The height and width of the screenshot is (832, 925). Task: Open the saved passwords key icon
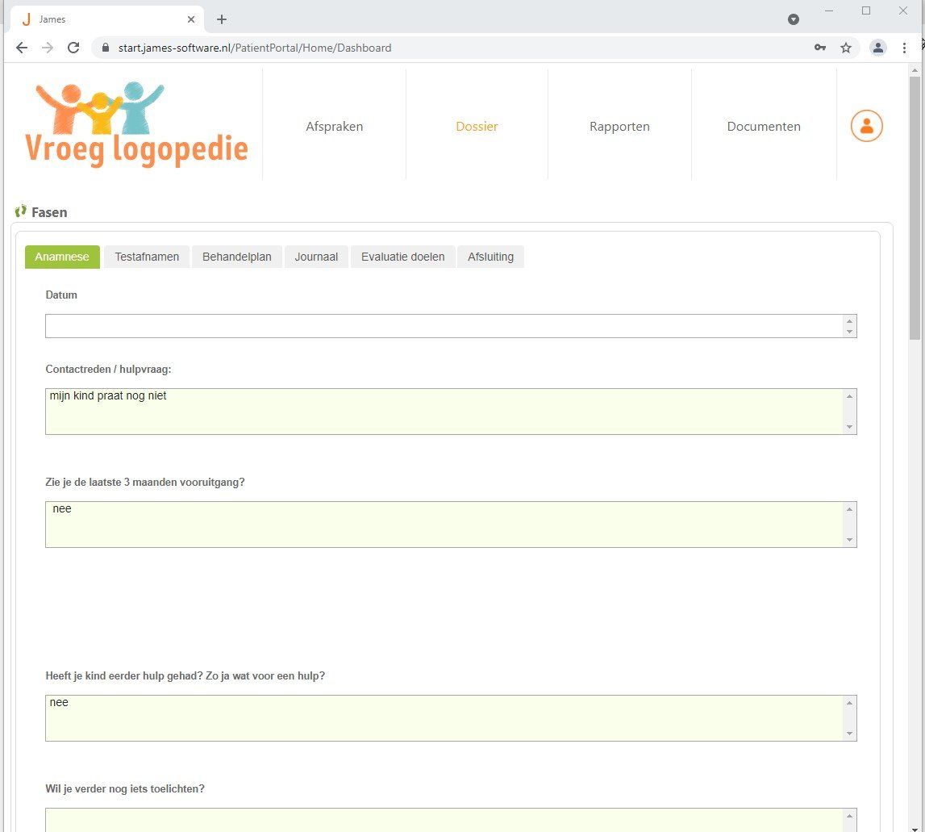coord(819,48)
